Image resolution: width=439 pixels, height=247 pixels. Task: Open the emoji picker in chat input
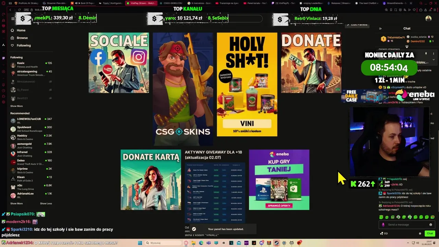coord(431,225)
